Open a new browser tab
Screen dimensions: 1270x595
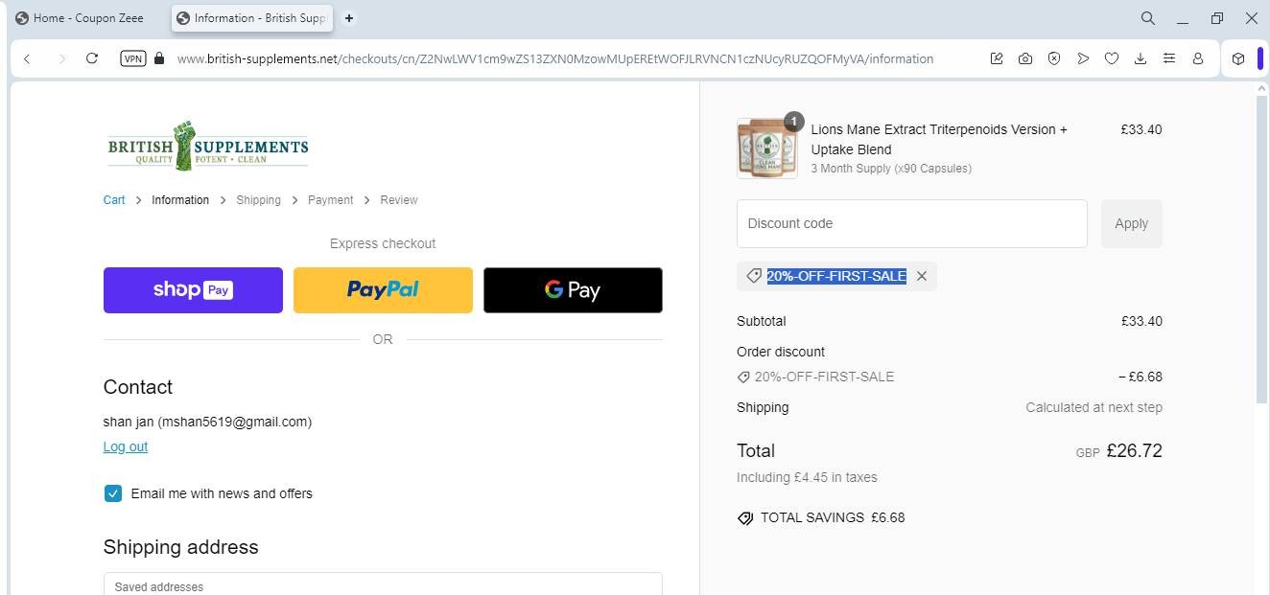349,18
